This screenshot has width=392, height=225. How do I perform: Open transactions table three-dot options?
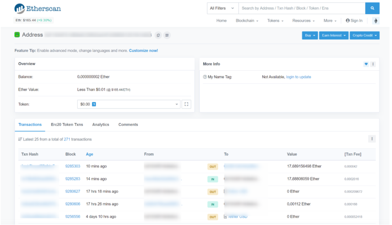coord(372,139)
